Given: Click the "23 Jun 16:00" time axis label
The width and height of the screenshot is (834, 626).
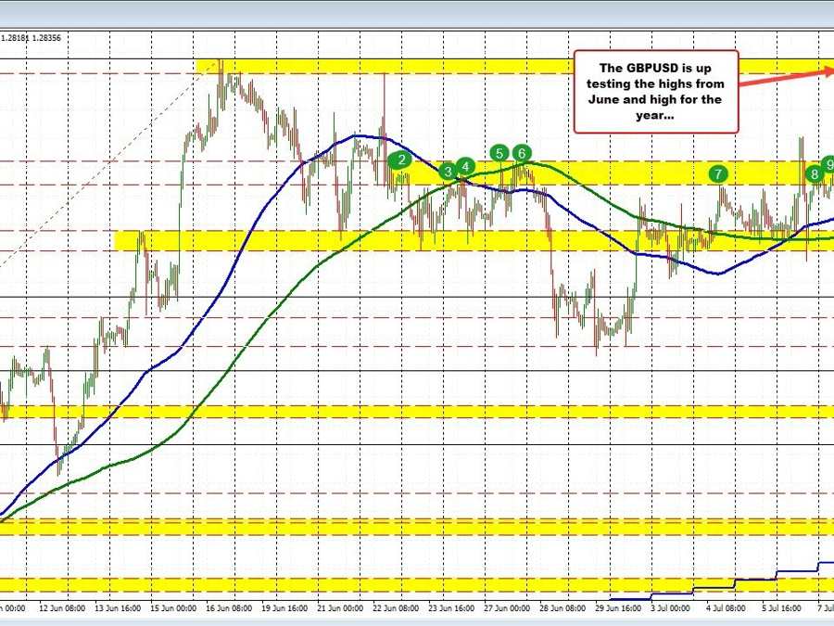Looking at the screenshot, I should [x=451, y=607].
